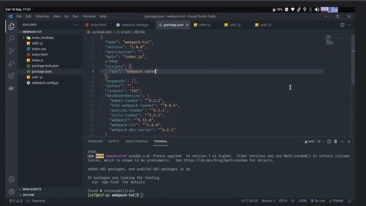The image size is (366, 206).
Task: Open the Manage gear icon
Action: point(11,192)
